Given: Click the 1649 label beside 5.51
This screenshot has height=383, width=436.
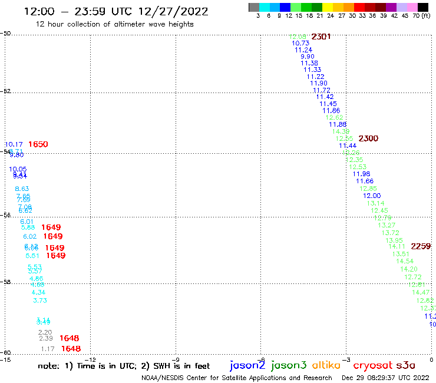Looking at the screenshot, I should coord(55,256).
